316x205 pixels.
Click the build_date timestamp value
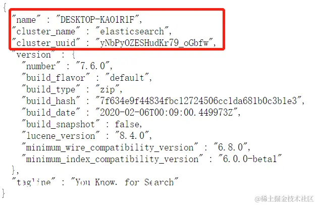pyautogui.click(x=167, y=112)
